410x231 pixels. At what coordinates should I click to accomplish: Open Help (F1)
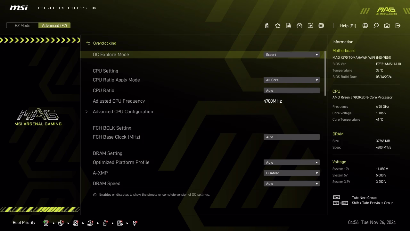348,26
